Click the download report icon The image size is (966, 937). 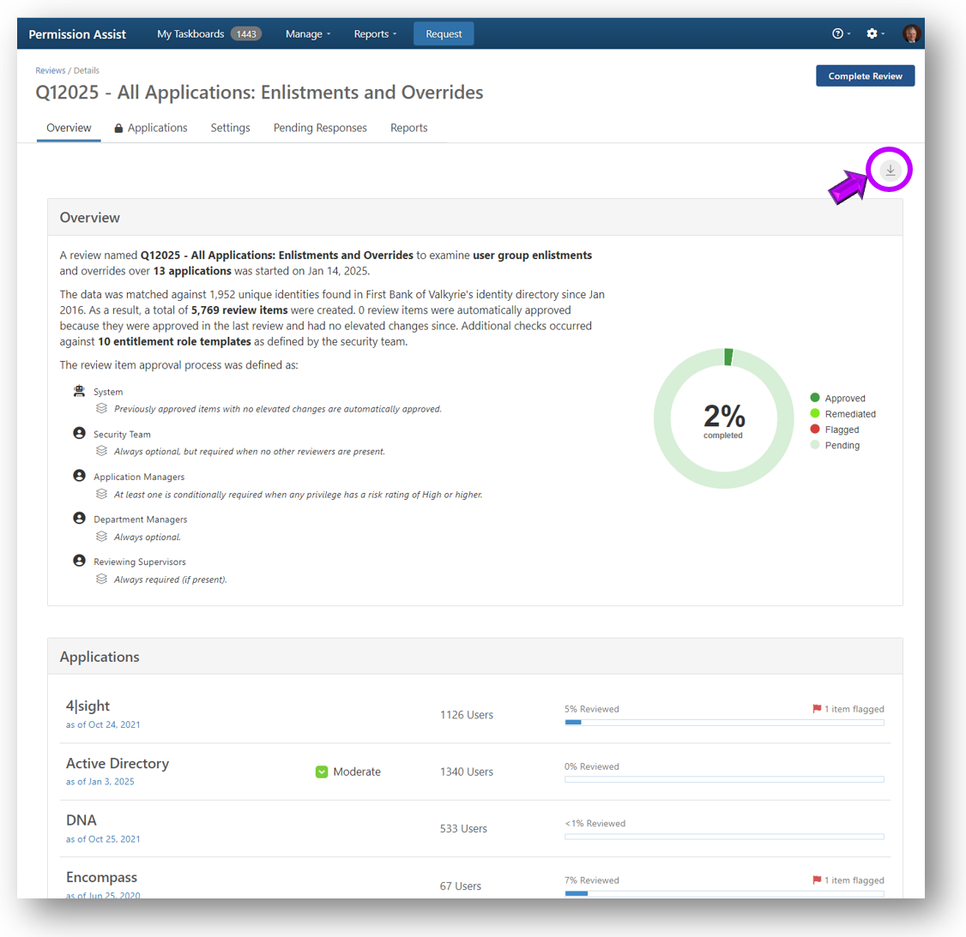(x=890, y=170)
